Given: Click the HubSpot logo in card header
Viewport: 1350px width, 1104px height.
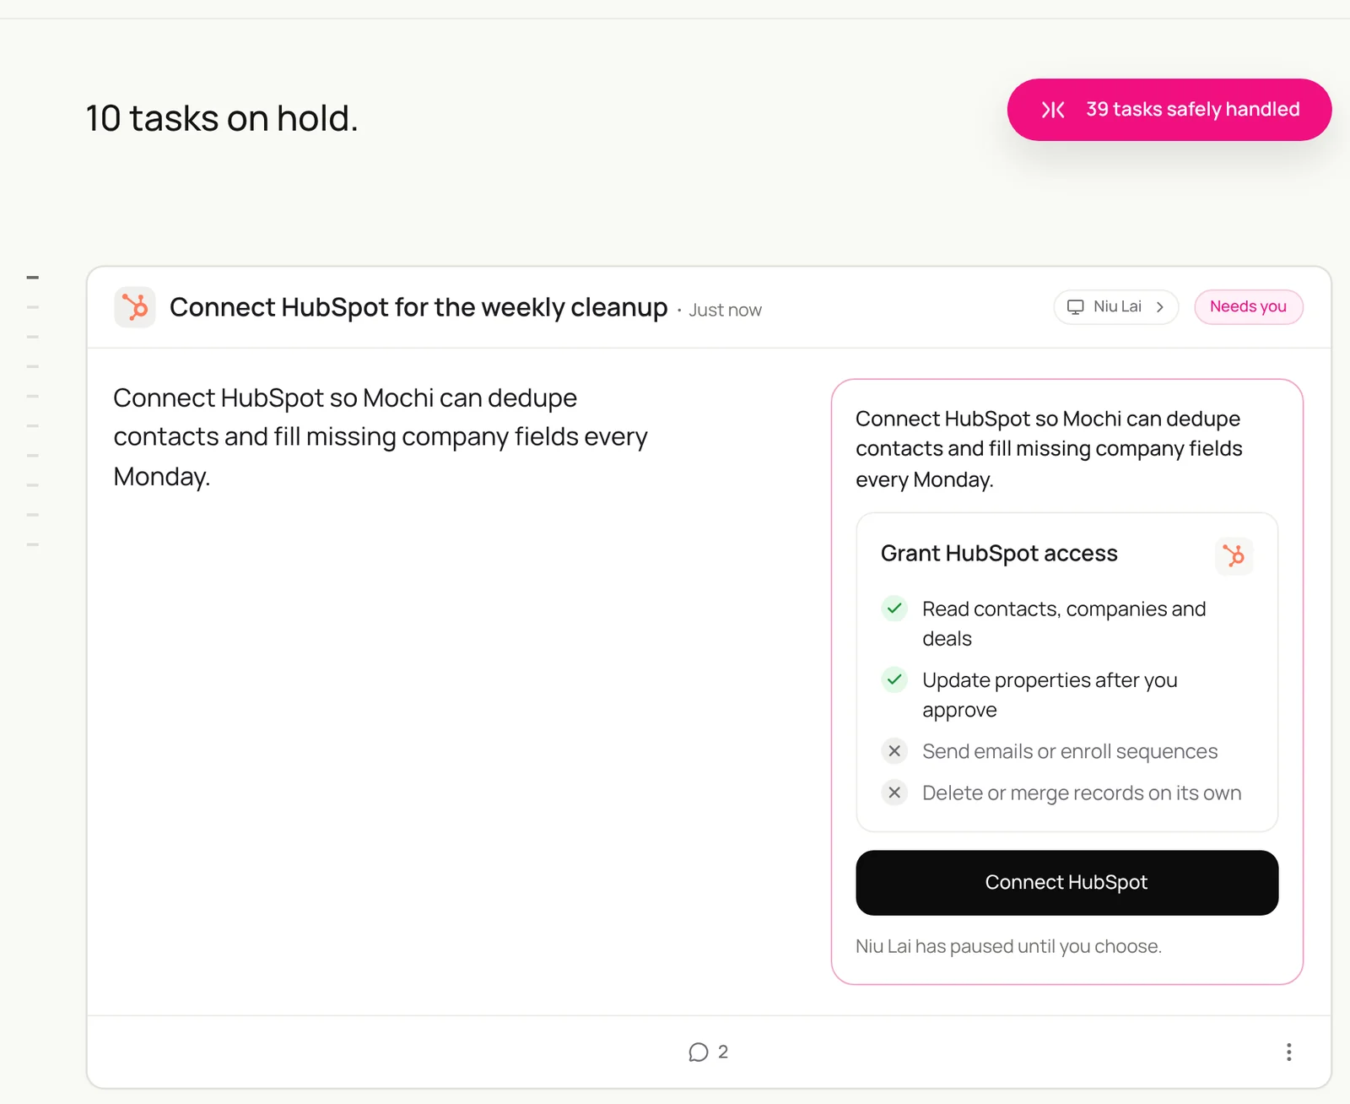Looking at the screenshot, I should (135, 307).
